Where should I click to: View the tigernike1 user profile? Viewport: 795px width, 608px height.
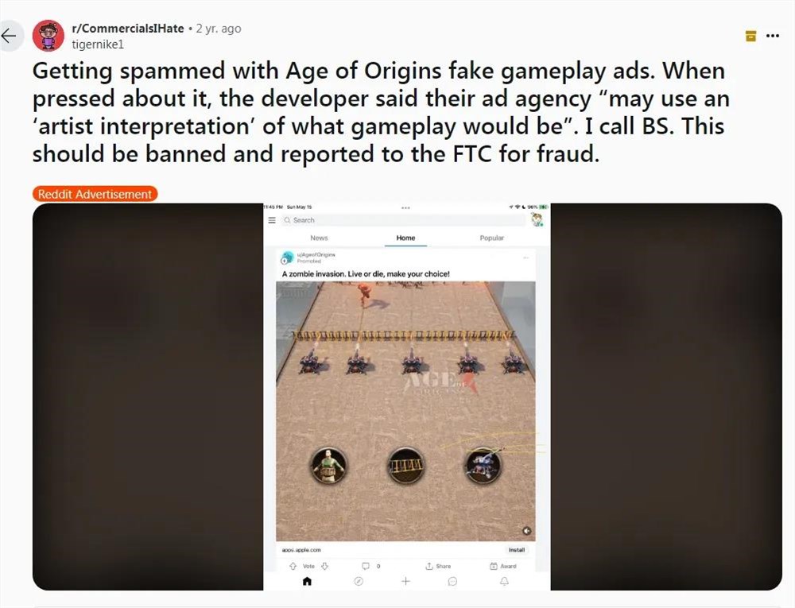[98, 44]
